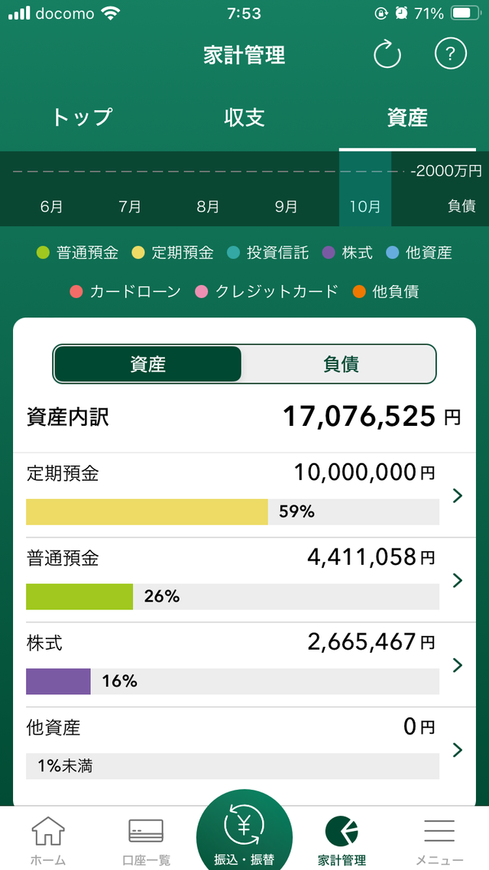Image resolution: width=489 pixels, height=870 pixels.
Task: Open the hamburger menu icon
Action: (439, 831)
